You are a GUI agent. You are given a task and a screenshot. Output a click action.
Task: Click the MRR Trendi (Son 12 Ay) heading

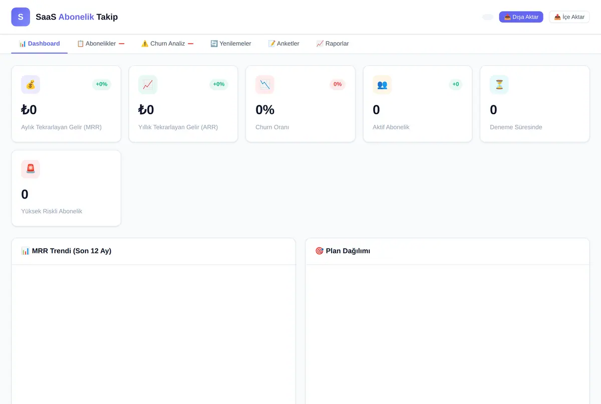click(72, 251)
